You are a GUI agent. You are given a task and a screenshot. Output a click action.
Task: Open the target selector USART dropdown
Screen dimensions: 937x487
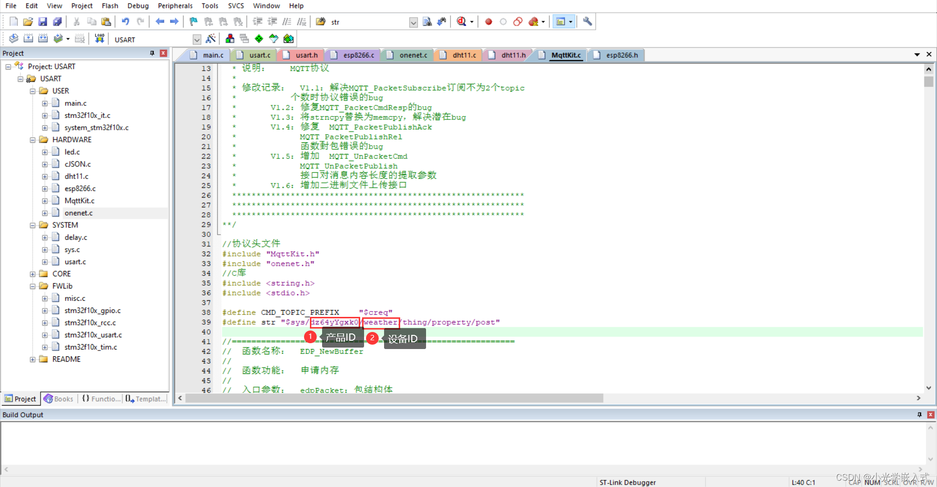coord(197,39)
